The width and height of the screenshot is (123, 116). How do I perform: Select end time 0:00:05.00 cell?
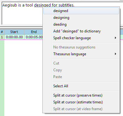(33, 37)
